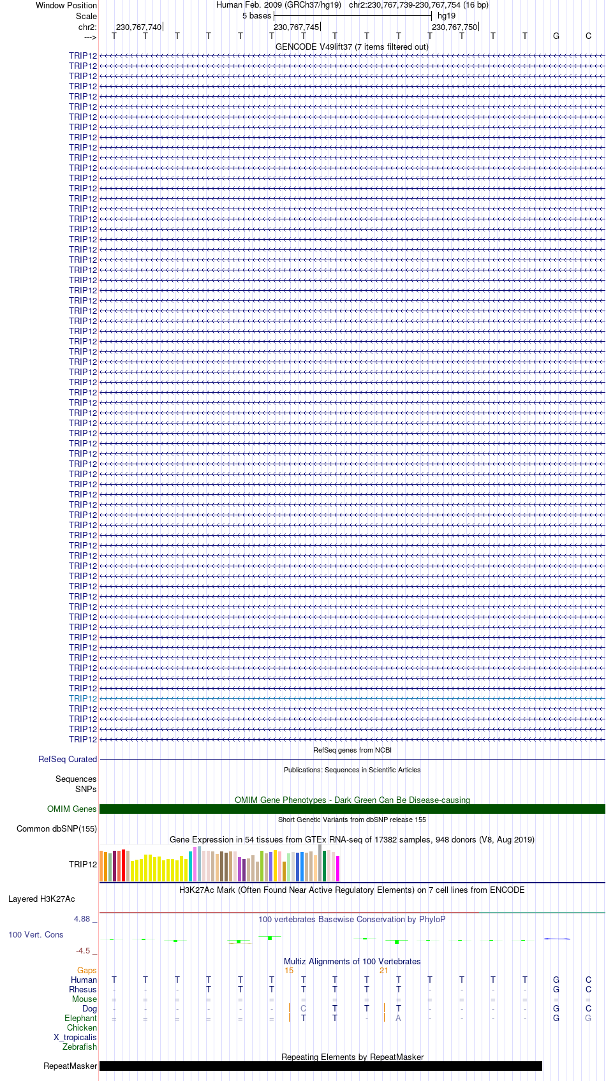This screenshot has width=606, height=1081.
Task: Select the 'Dog' alignment row label
Action: point(89,1008)
